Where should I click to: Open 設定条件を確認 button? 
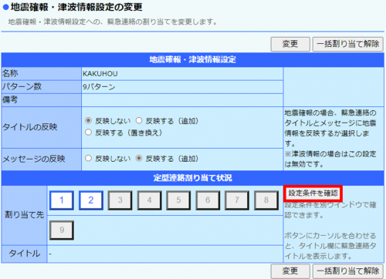(x=313, y=193)
